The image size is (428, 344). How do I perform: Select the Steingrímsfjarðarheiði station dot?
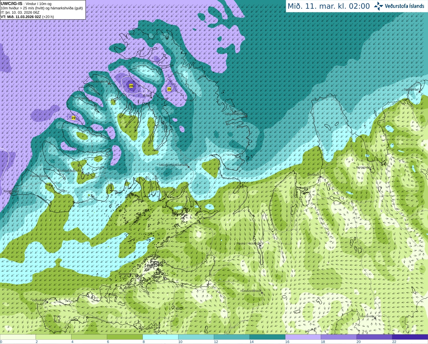point(188,167)
